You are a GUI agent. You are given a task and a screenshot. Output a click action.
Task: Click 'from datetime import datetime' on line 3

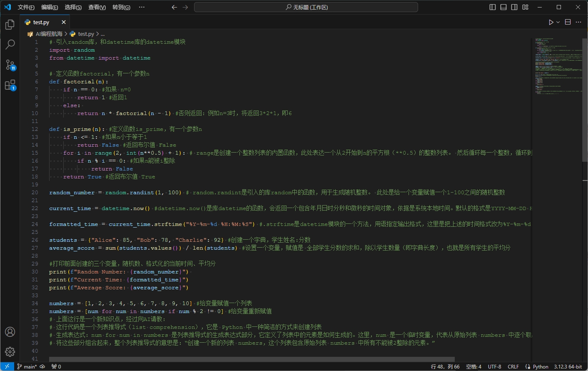pos(100,58)
